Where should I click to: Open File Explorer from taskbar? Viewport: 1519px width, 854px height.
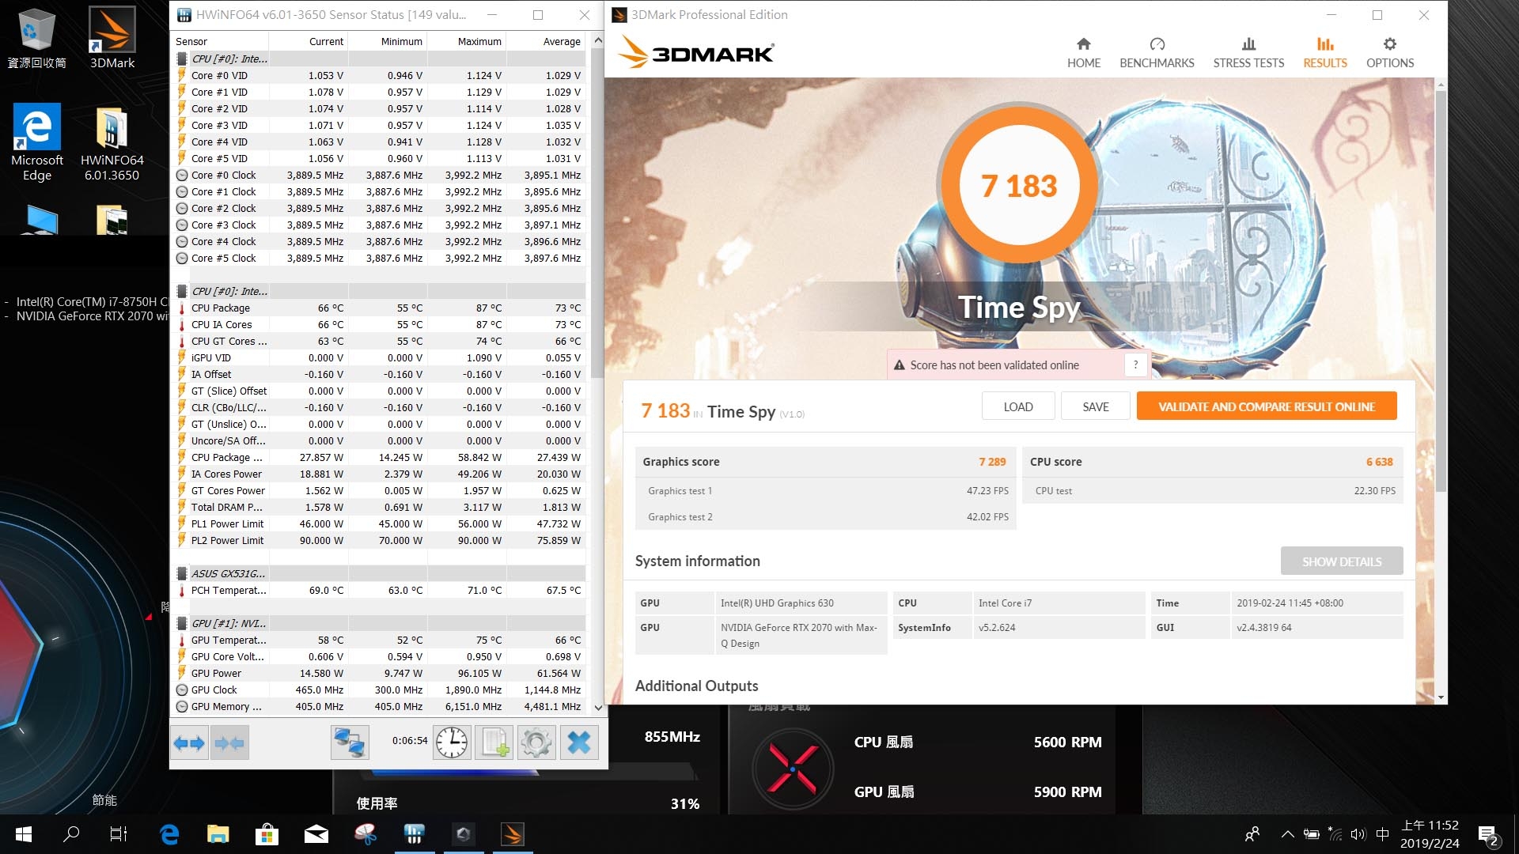pyautogui.click(x=218, y=834)
